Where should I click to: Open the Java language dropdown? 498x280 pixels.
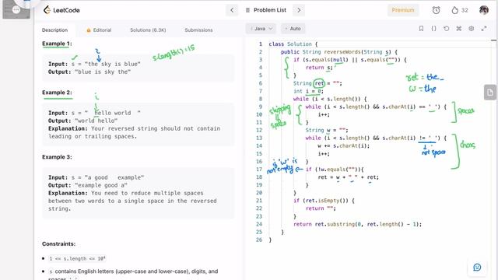point(261,29)
